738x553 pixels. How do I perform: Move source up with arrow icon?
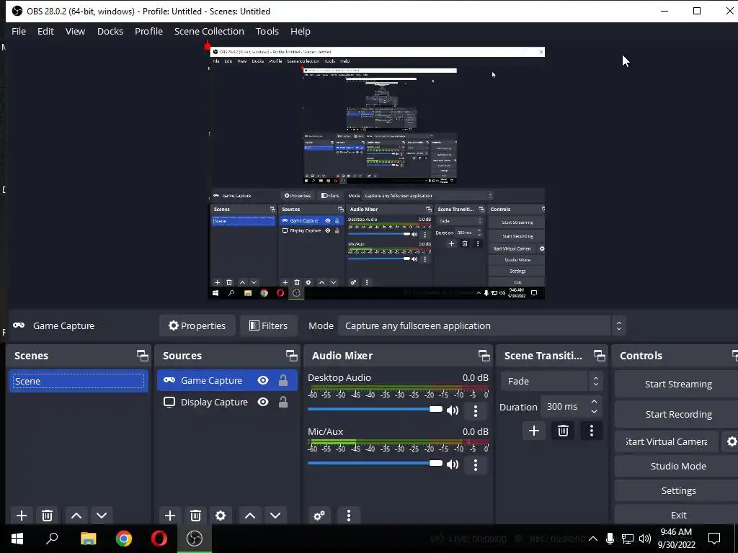[x=250, y=516]
